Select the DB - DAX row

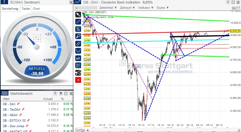coord(37,104)
